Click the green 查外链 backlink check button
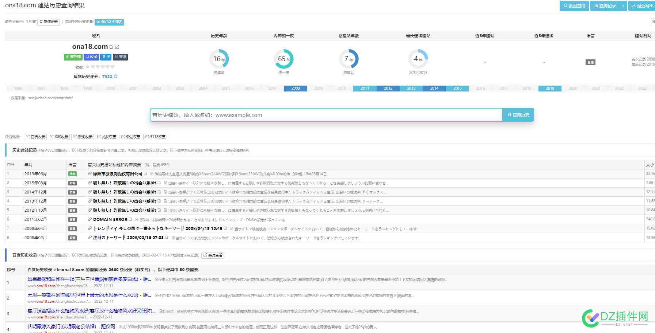Viewport: 655px width, 333px height. [73, 57]
